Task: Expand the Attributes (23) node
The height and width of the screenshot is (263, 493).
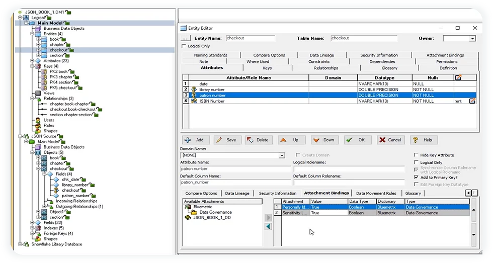Action: (x=32, y=61)
